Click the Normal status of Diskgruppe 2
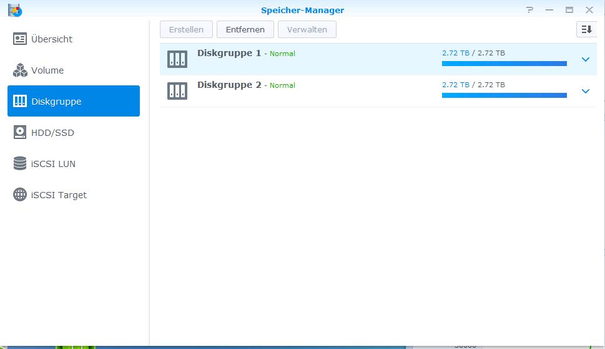Image resolution: width=605 pixels, height=349 pixels. click(x=282, y=85)
